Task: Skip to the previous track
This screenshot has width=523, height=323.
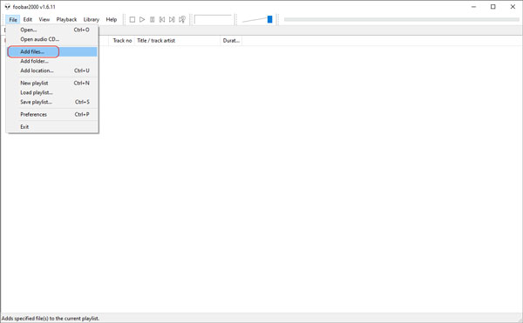Action: 162,20
